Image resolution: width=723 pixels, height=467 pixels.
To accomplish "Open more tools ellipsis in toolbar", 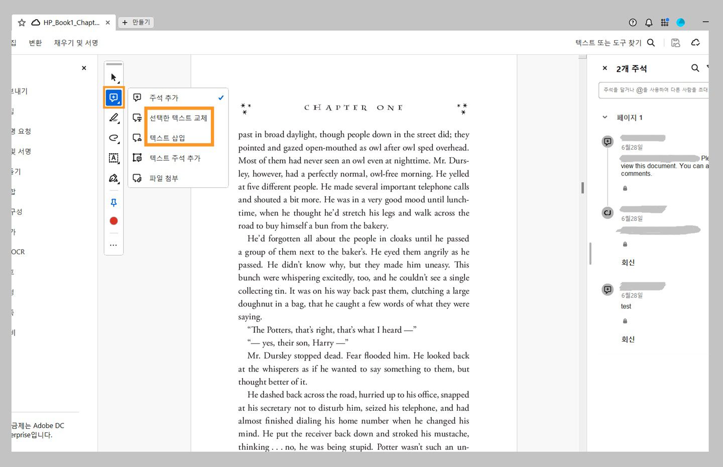I will click(113, 245).
